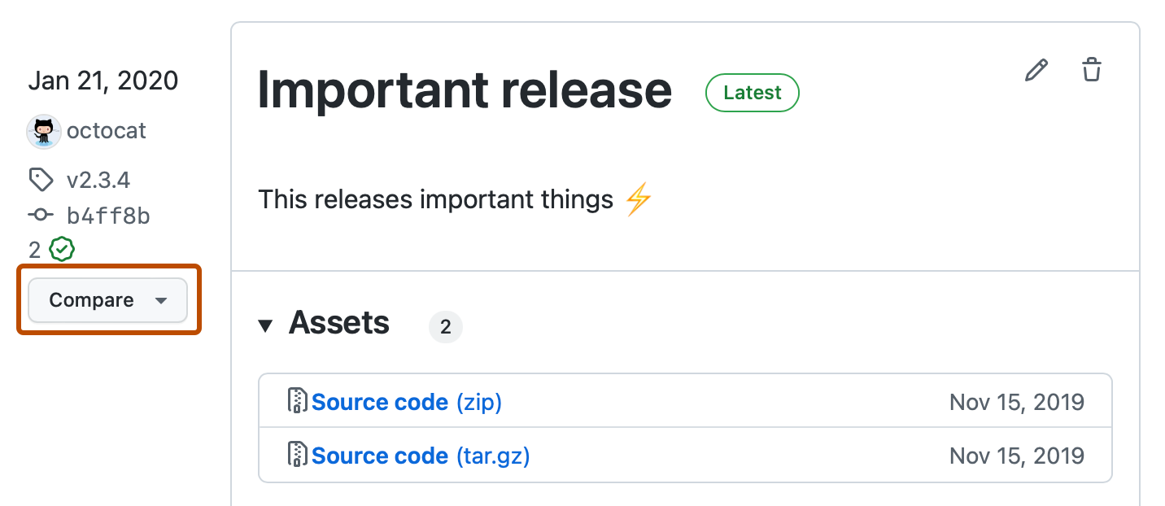Click the tag icon beside v2.3.4
The image size is (1165, 506).
point(41,179)
